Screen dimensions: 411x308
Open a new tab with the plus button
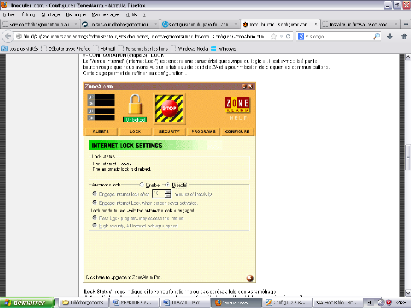pos(406,24)
